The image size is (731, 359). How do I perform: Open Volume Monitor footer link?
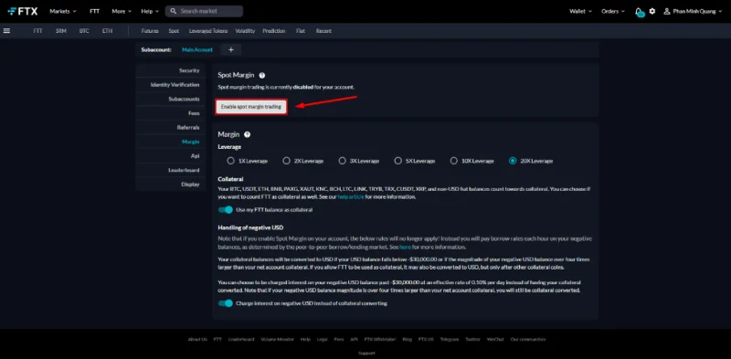278,340
